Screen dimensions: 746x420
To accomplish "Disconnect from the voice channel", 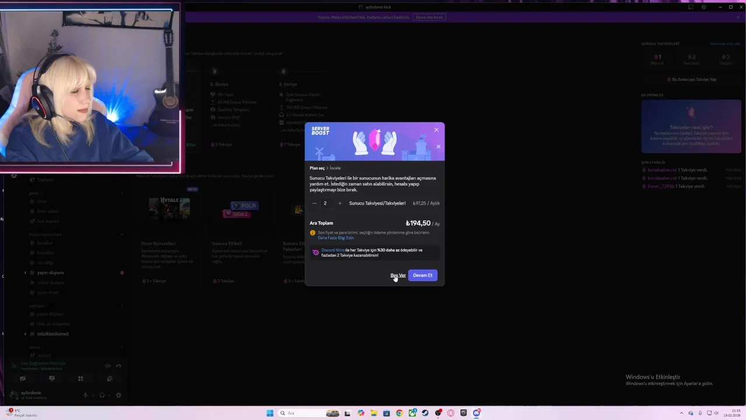I will click(x=118, y=366).
